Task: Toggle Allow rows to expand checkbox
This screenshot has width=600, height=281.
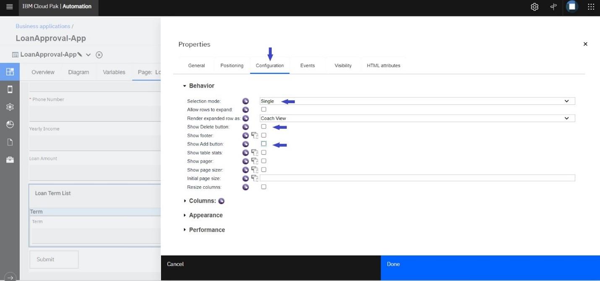Action: click(263, 109)
